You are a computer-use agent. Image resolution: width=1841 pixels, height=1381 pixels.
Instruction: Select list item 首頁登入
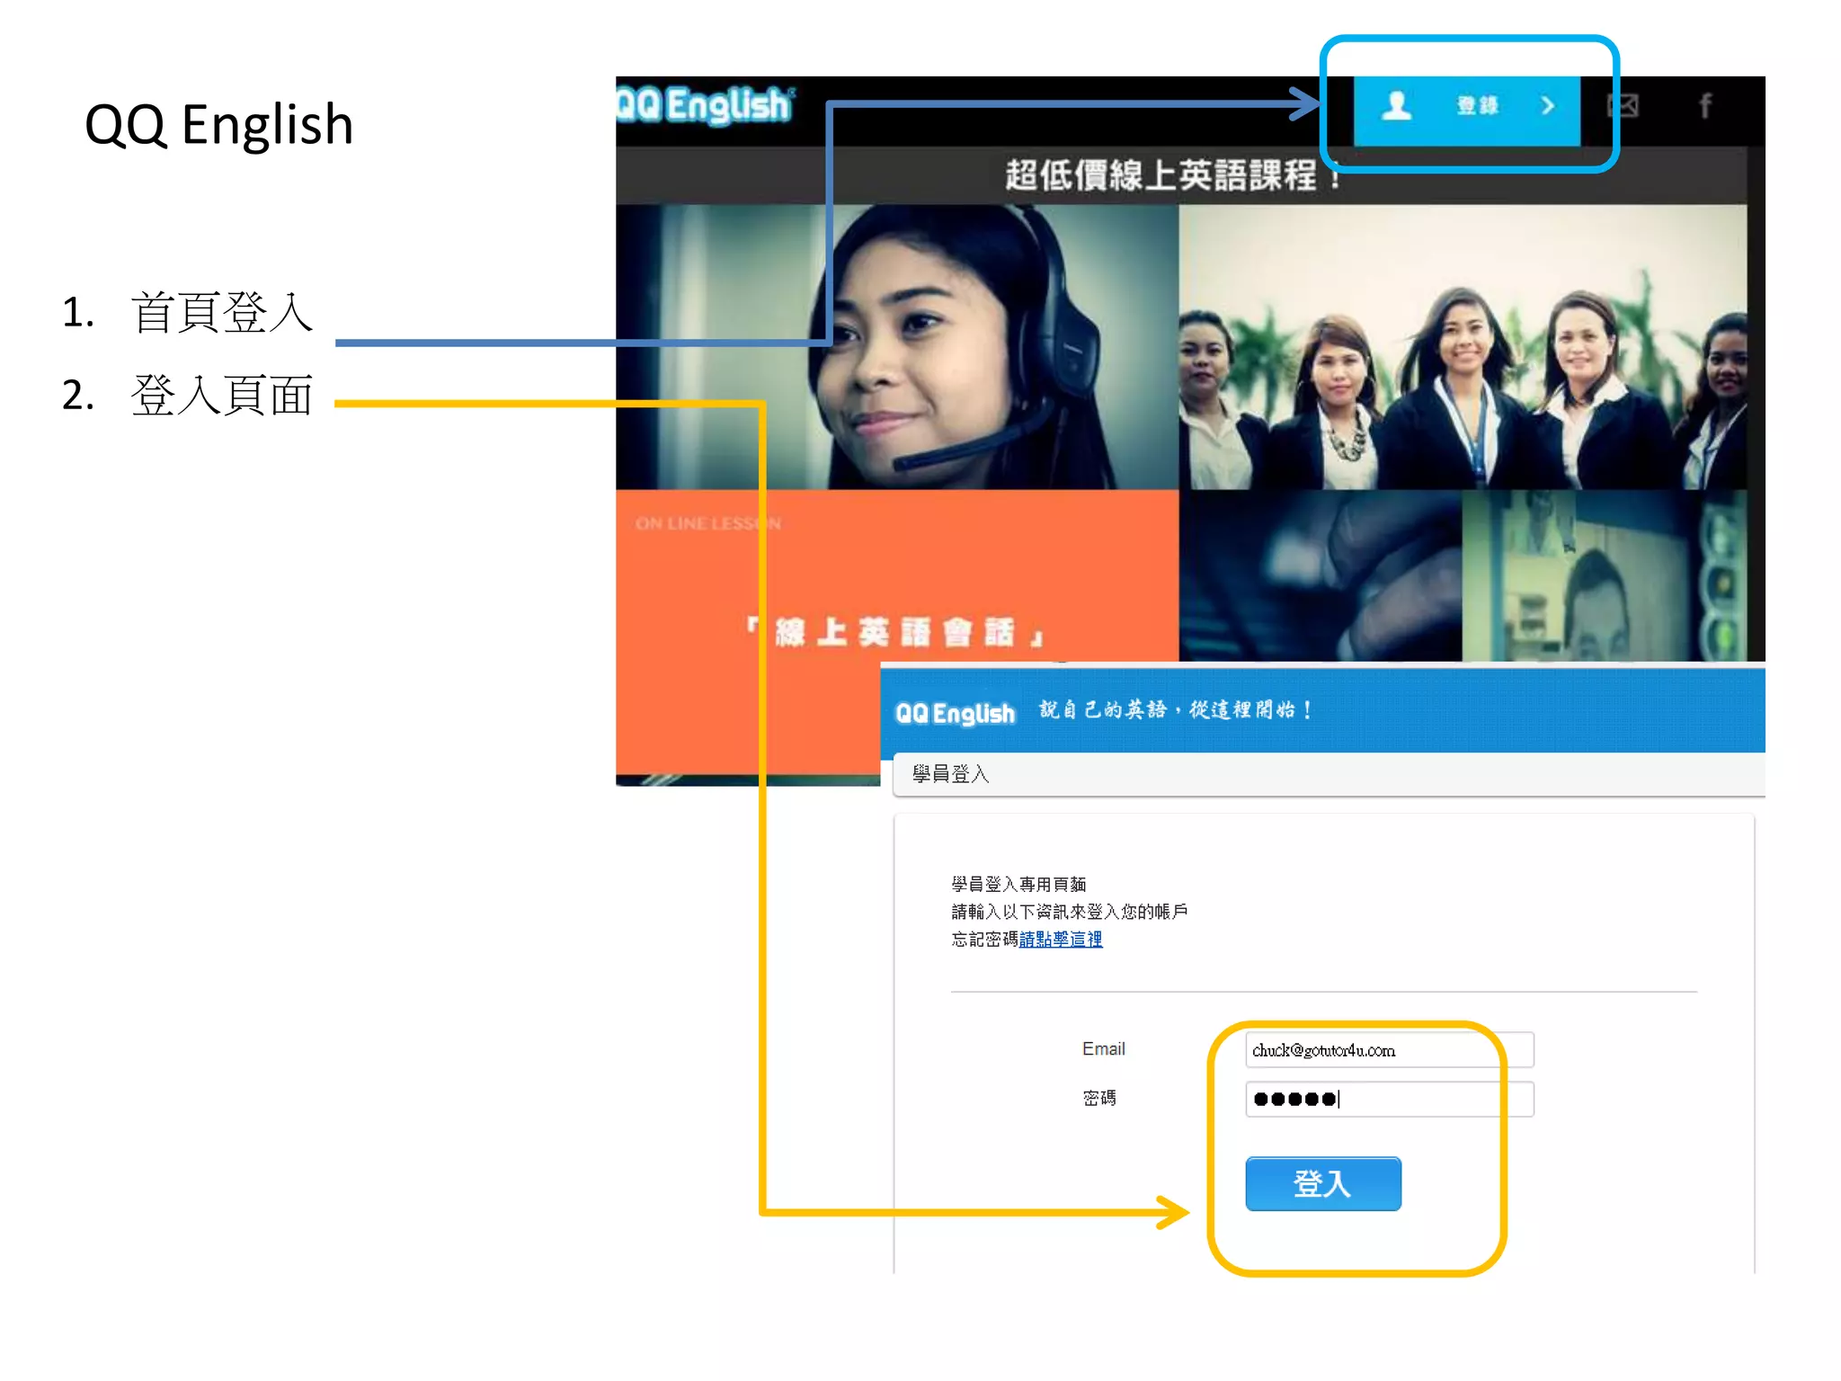222,313
